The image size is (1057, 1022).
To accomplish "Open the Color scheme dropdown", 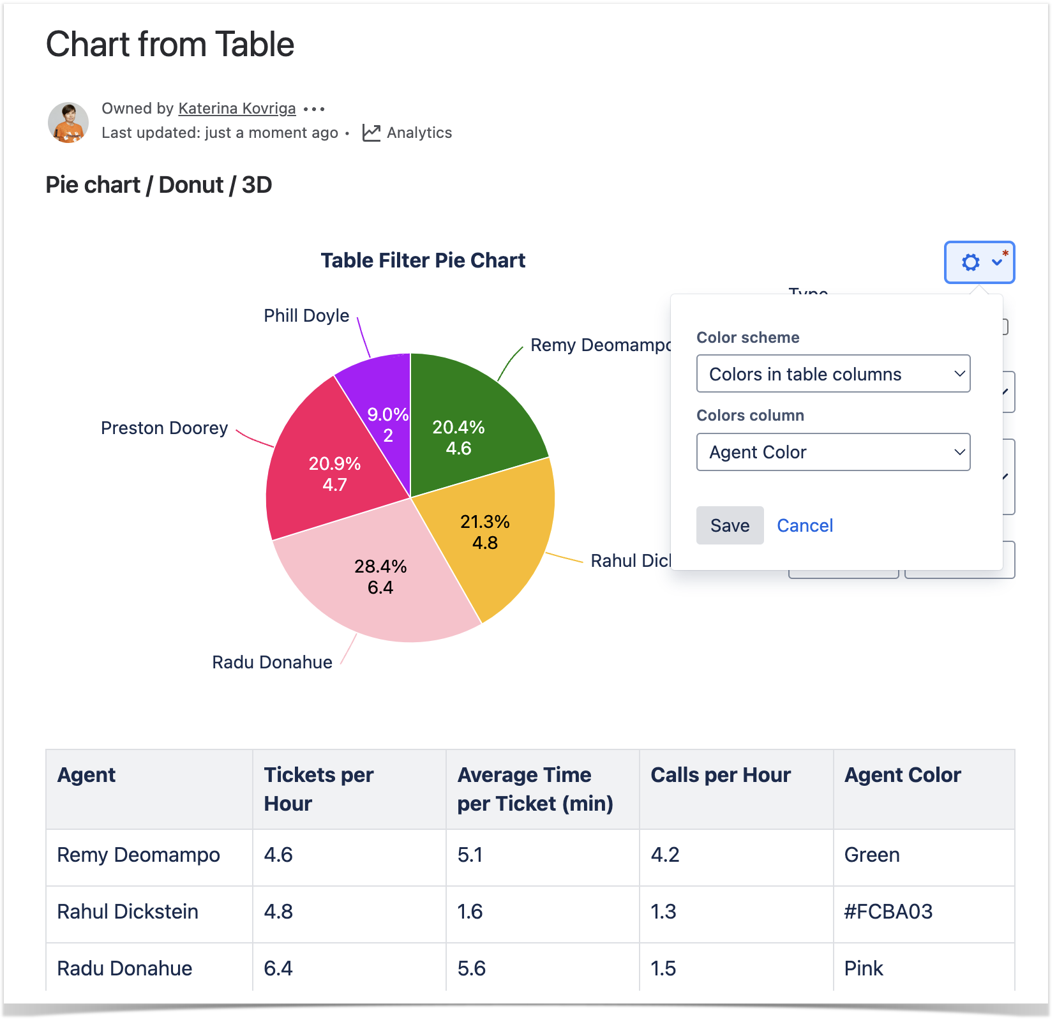I will pyautogui.click(x=833, y=374).
